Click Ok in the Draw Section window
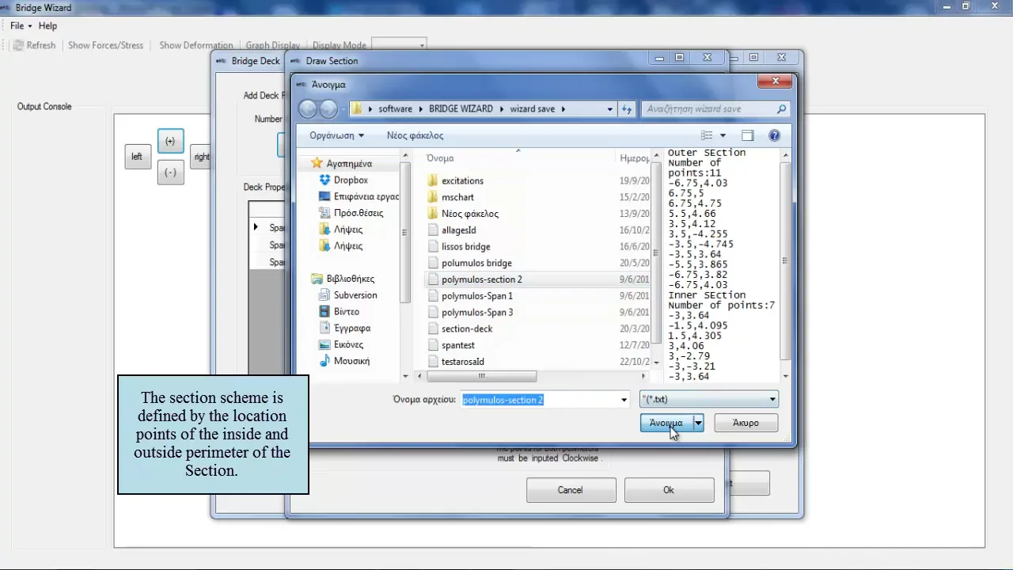1013x570 pixels. point(669,490)
